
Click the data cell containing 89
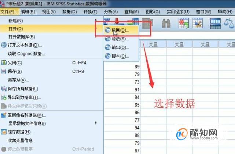click(x=122, y=67)
